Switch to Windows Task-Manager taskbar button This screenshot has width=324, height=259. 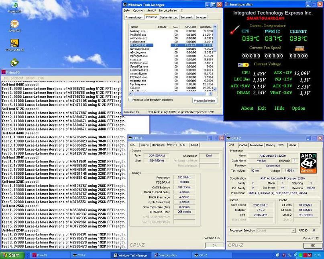tap(131, 255)
